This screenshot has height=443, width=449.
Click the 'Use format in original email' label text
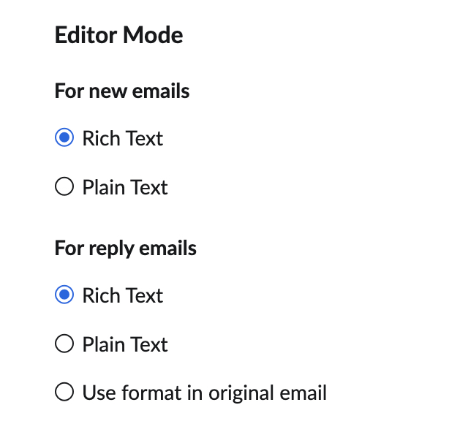[x=204, y=393]
